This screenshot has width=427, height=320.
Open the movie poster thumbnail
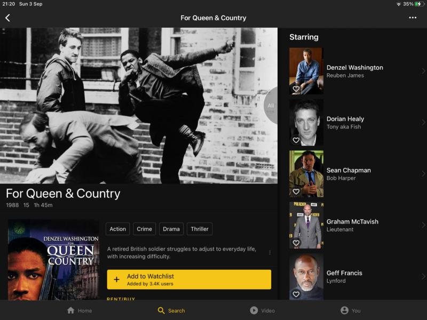click(x=54, y=260)
